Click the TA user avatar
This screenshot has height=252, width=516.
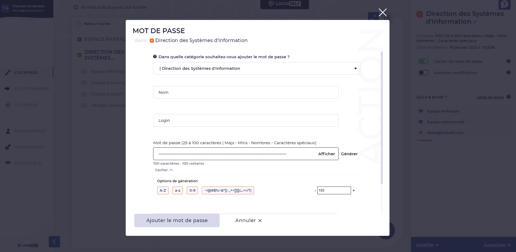tap(6, 8)
